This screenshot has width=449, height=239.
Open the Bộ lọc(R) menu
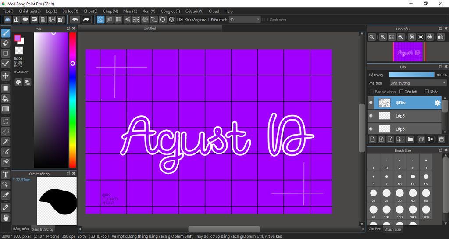coord(70,11)
